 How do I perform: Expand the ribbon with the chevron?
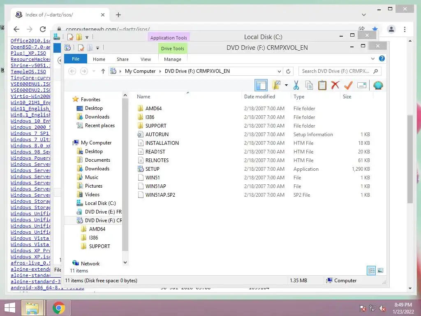click(x=372, y=58)
